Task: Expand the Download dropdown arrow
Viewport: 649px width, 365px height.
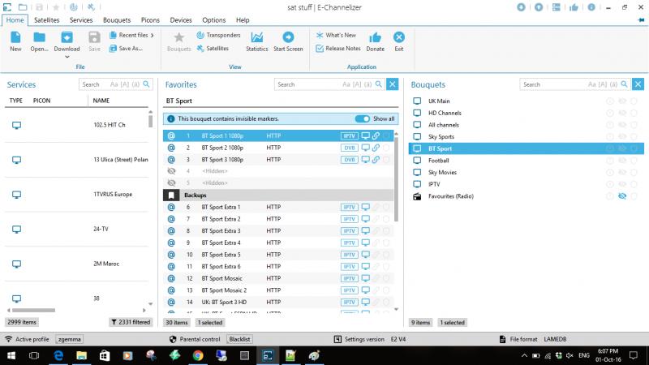Action: coord(67,57)
